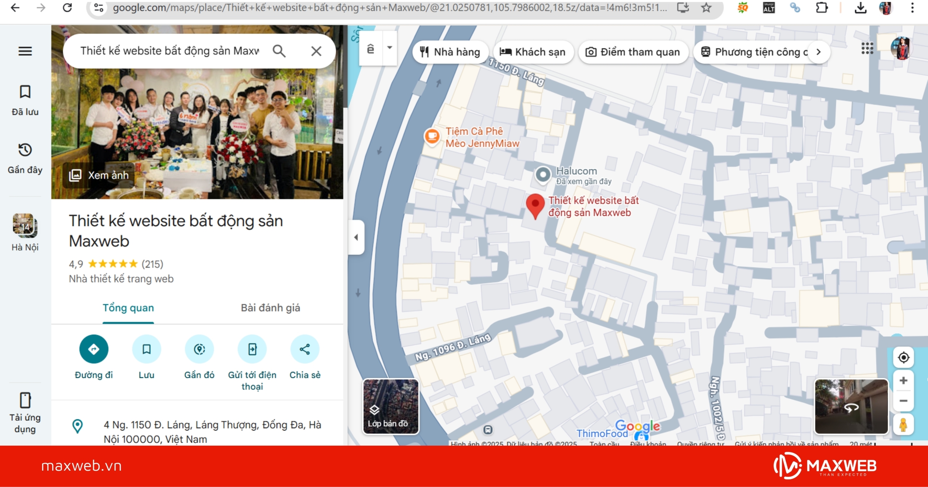Switch to Bài đánh giá tab
This screenshot has height=487, width=928.
tap(270, 308)
